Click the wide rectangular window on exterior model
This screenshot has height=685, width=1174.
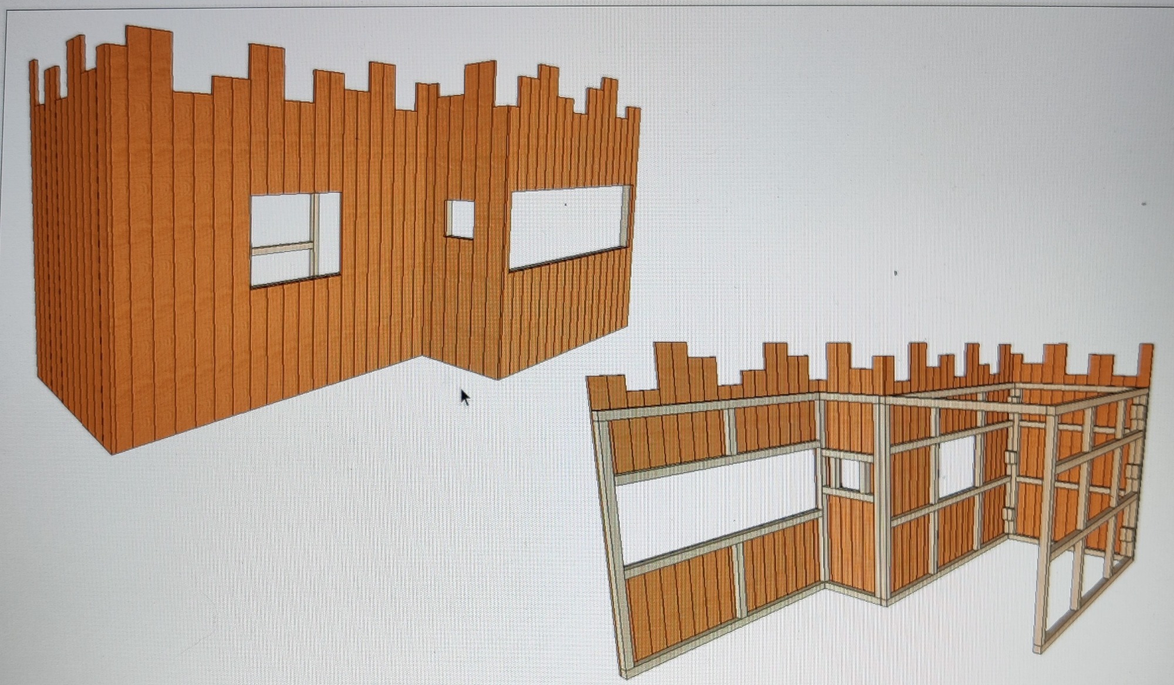[569, 228]
